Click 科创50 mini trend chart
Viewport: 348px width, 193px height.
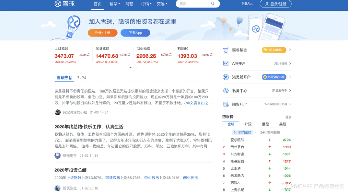click(x=207, y=54)
